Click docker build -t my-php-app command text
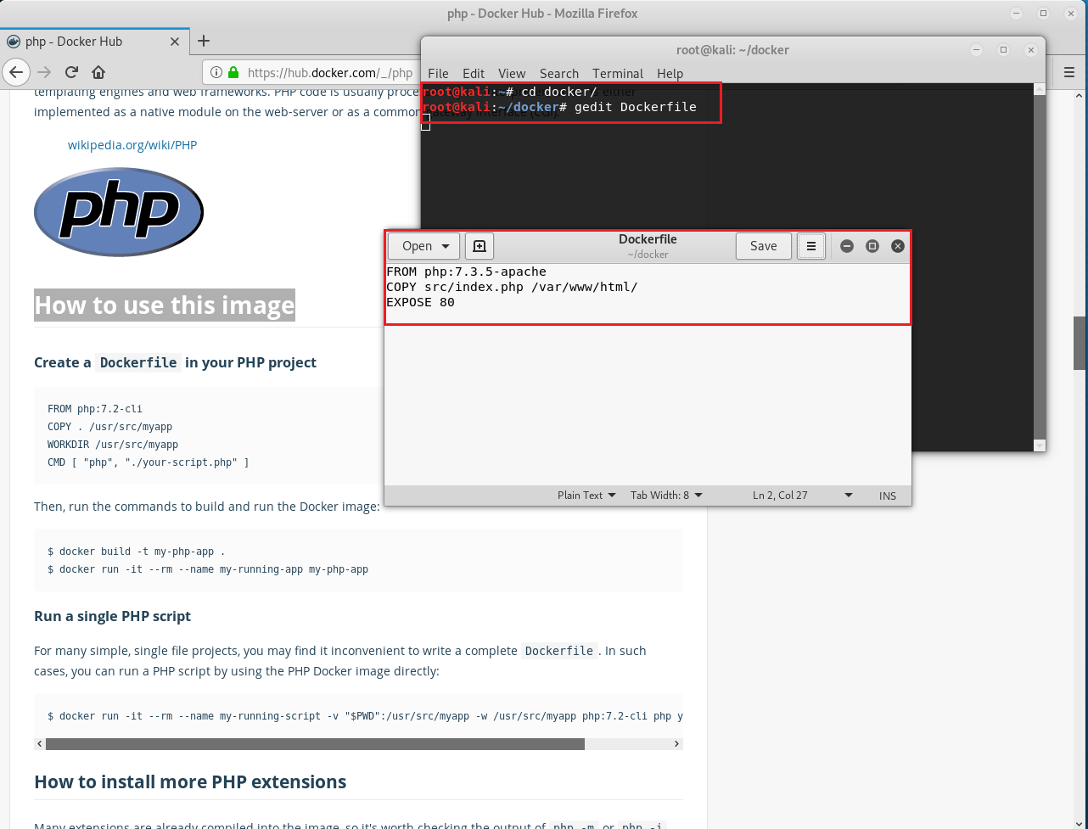Viewport: 1088px width, 829px height. [137, 552]
